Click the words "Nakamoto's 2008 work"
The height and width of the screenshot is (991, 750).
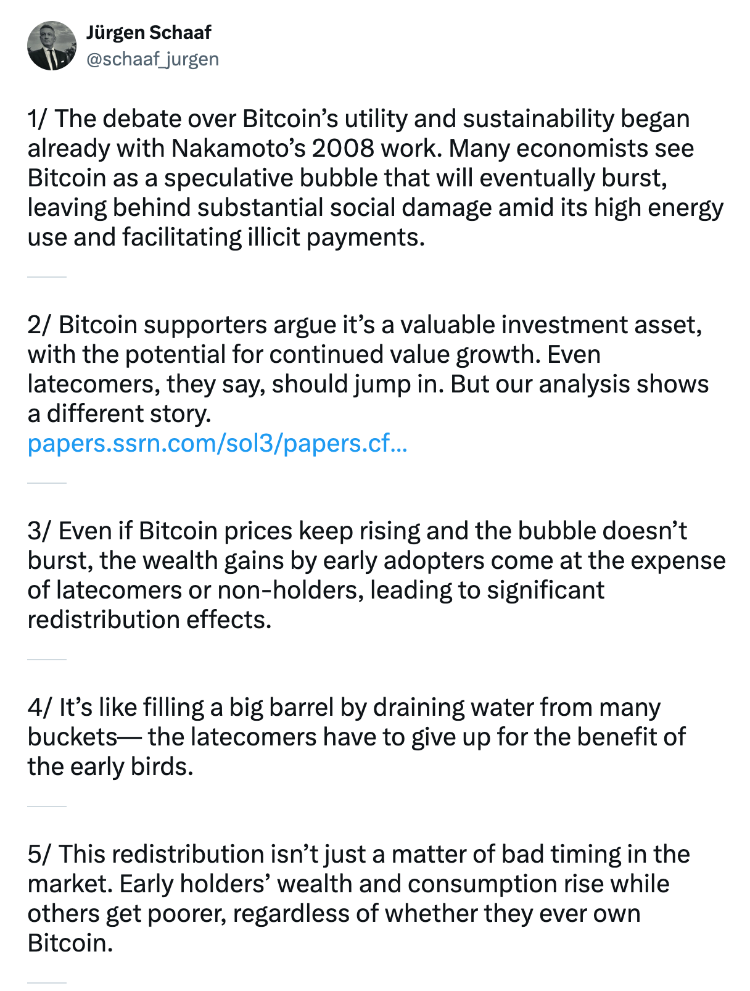[303, 149]
